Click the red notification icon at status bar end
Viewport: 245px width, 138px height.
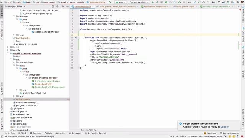point(242,136)
